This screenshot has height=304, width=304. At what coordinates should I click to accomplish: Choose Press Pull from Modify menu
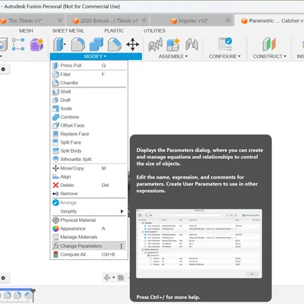89,65
